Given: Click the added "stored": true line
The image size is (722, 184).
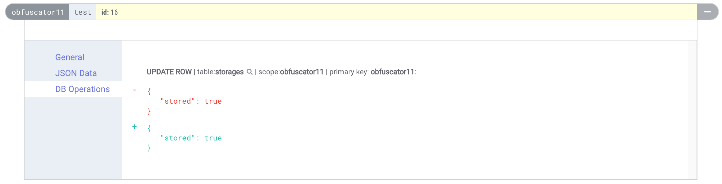Looking at the screenshot, I should (191, 138).
